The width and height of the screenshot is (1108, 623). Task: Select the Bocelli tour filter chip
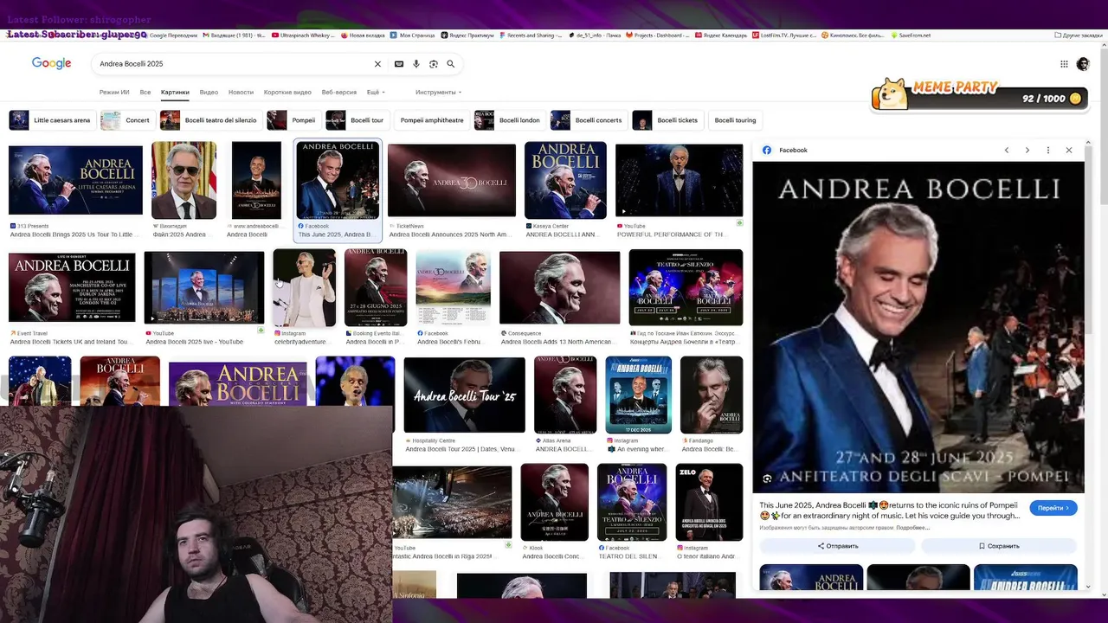[x=356, y=120]
